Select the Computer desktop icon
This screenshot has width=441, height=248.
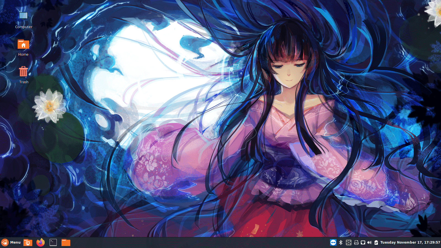click(x=23, y=16)
